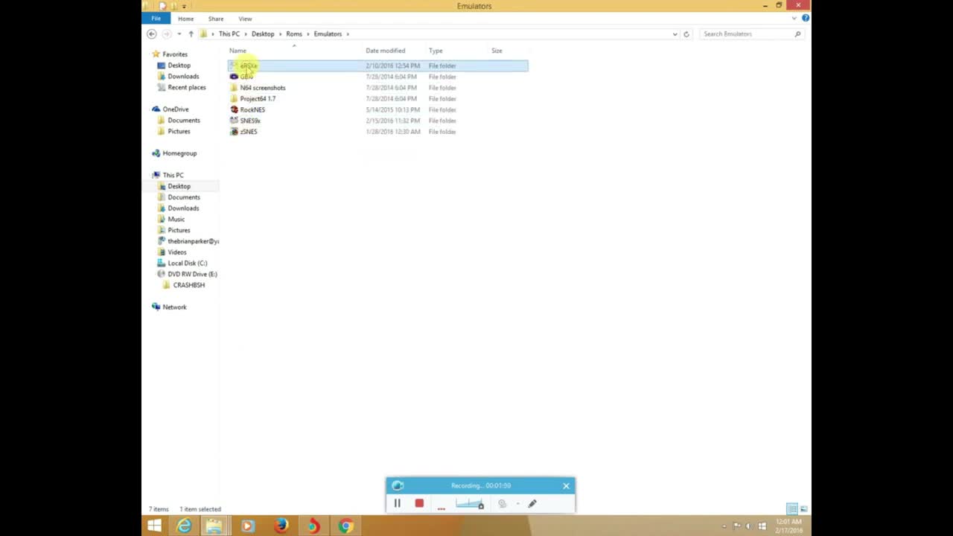Refresh the Emulators folder view

pos(686,33)
